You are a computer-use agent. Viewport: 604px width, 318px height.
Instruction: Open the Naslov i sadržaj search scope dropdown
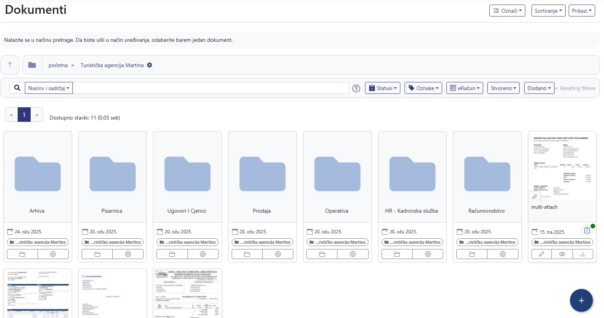pyautogui.click(x=49, y=88)
